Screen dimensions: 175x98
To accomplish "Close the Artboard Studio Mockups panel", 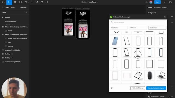I will [x=165, y=17].
